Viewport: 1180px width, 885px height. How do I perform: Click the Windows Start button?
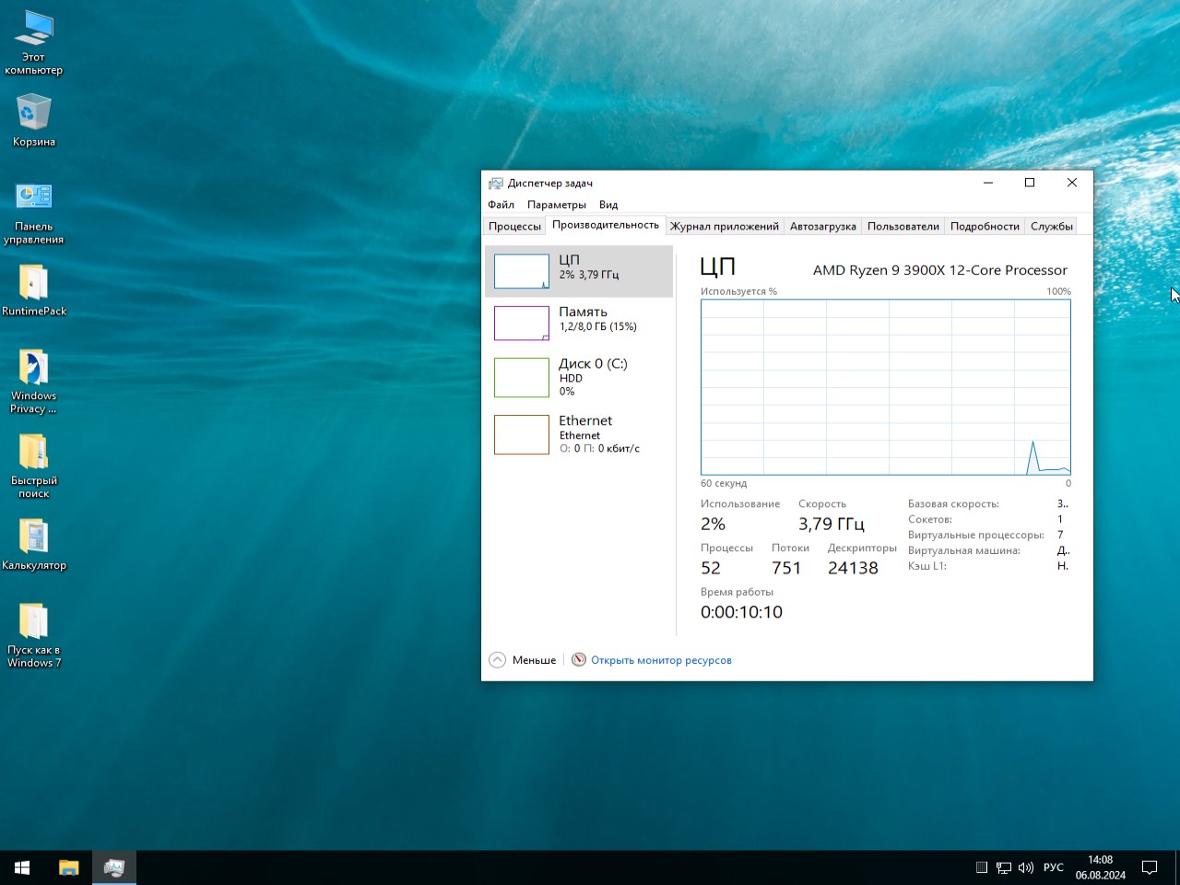click(22, 867)
